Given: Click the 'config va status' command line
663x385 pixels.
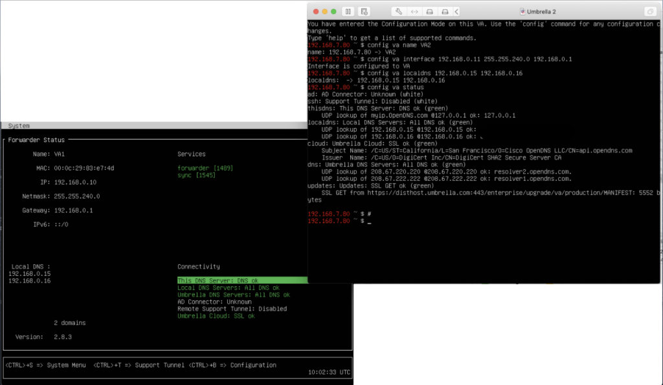Looking at the screenshot, I should pos(396,87).
